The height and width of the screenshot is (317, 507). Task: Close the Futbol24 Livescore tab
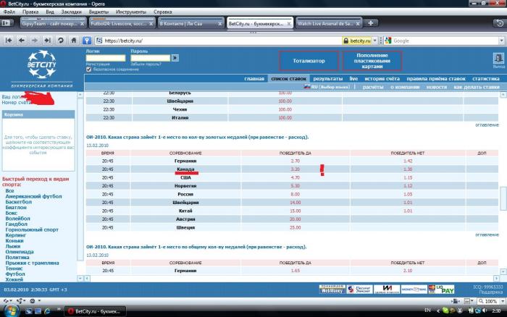pos(151,24)
